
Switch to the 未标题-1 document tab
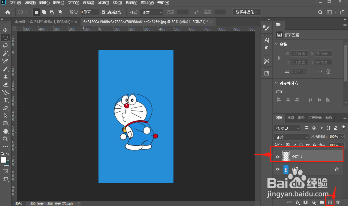tap(44, 22)
